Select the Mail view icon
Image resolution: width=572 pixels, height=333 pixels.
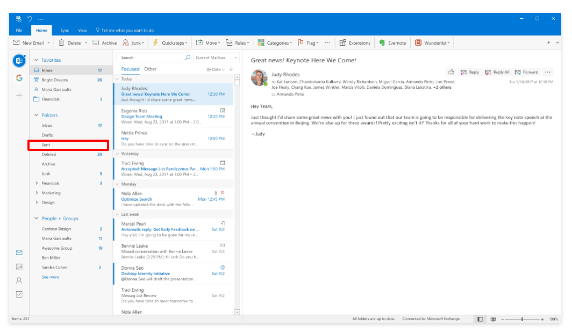pos(19,252)
